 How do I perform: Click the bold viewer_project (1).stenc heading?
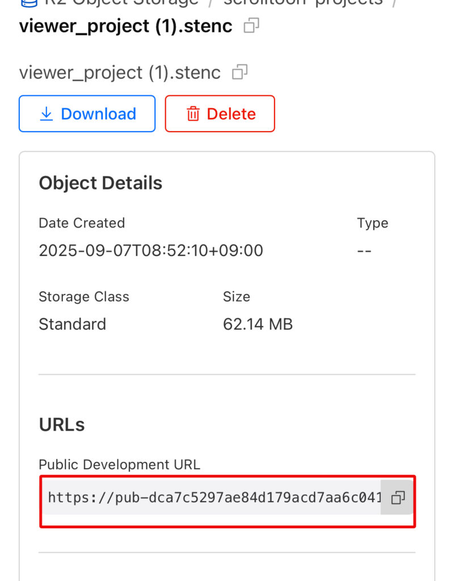(125, 26)
